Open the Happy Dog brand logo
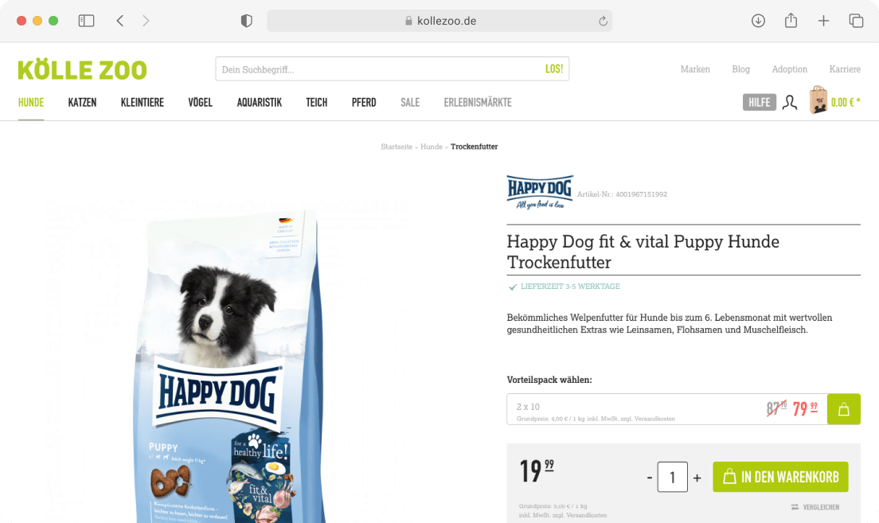Viewport: 879px width, 523px height. (540, 193)
